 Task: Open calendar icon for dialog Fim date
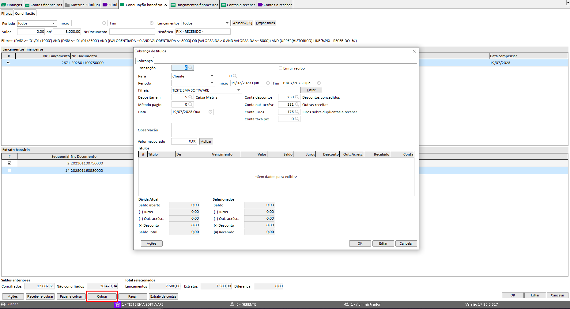pyautogui.click(x=319, y=83)
